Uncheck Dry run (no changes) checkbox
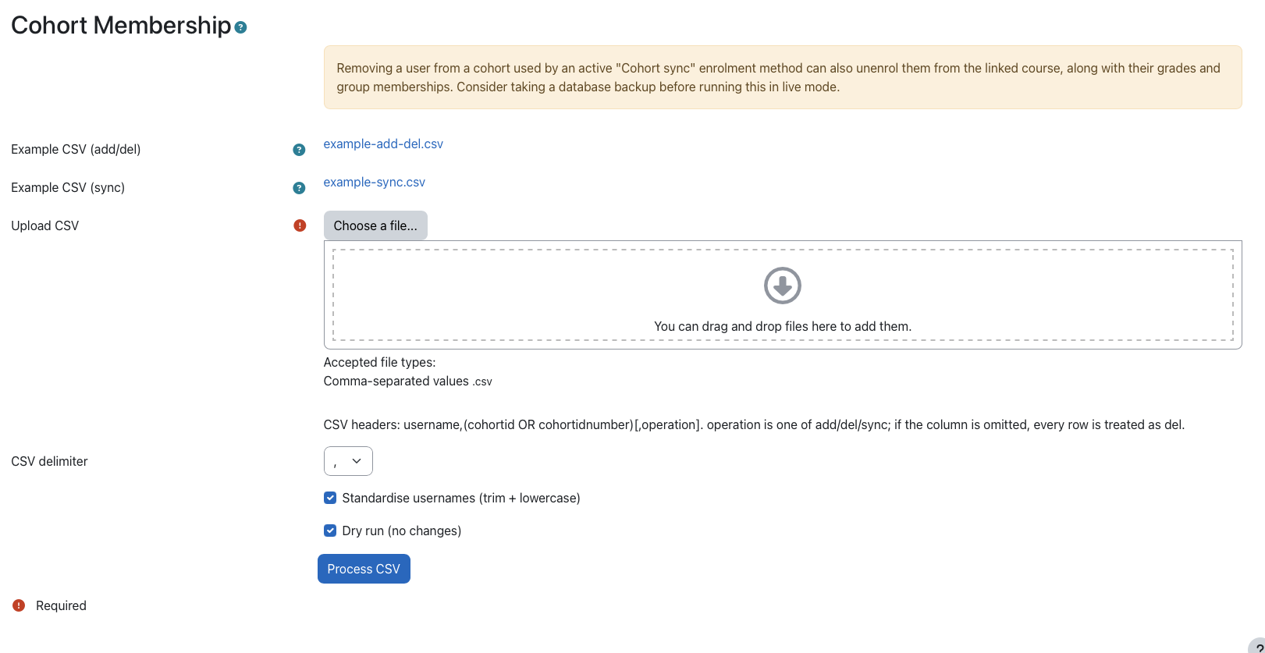 (x=330, y=531)
